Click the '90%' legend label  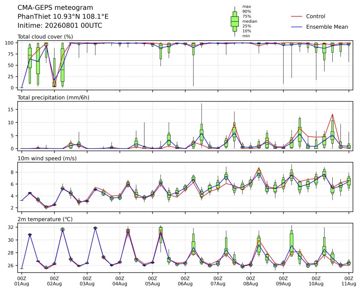click(x=247, y=12)
